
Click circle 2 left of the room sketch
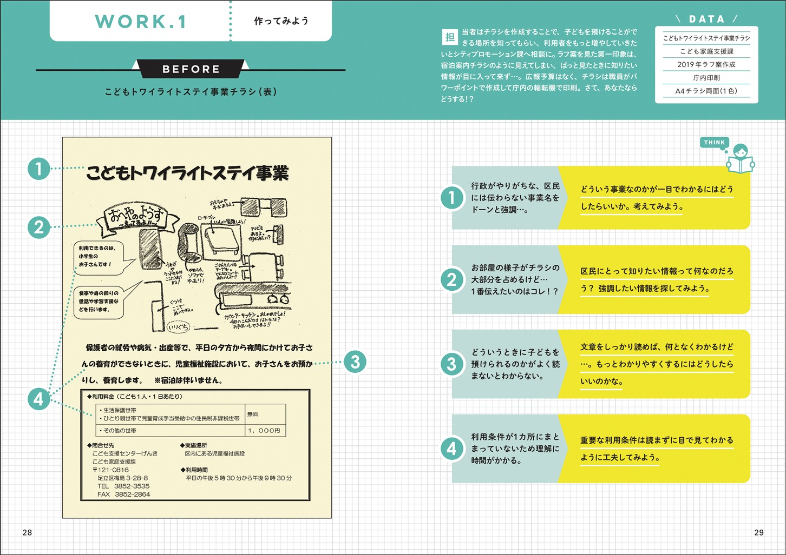coord(38,227)
